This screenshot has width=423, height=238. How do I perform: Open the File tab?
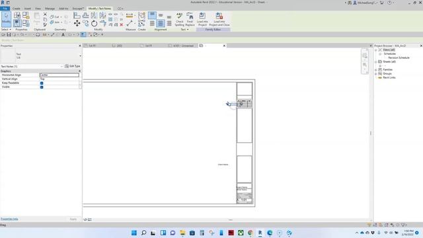pyautogui.click(x=5, y=9)
